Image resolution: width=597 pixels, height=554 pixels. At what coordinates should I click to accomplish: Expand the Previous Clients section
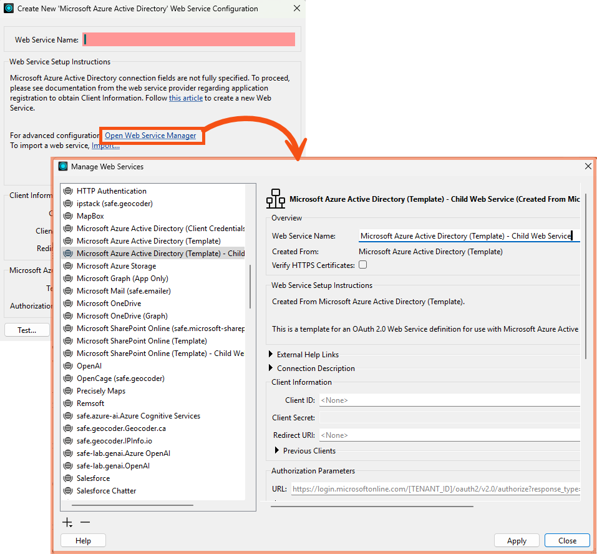pyautogui.click(x=276, y=450)
